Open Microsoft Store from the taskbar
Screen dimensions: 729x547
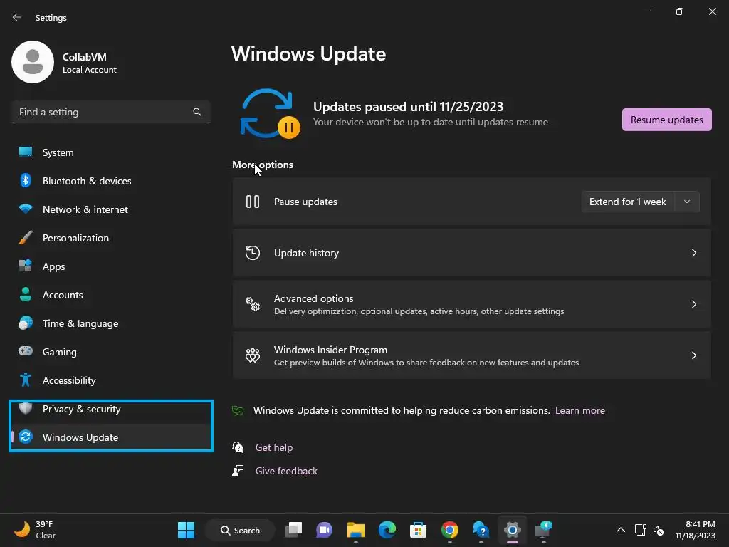point(418,530)
